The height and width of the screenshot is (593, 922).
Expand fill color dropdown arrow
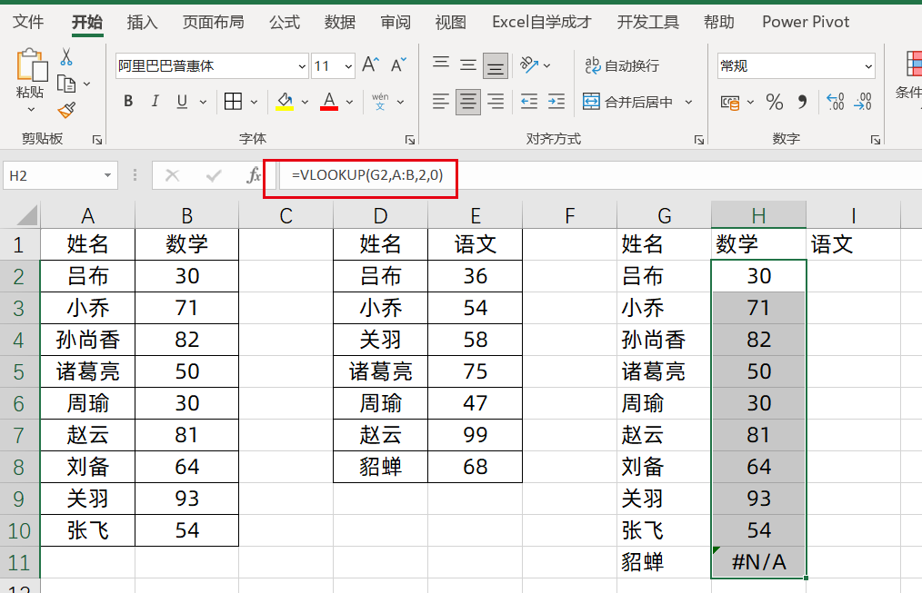tap(305, 102)
